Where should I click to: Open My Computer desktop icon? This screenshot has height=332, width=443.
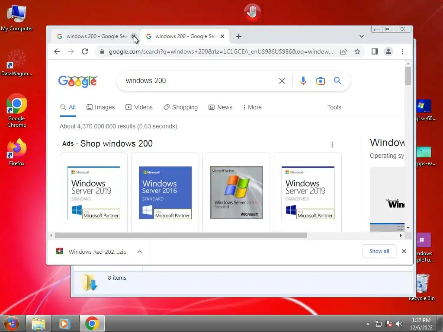click(17, 18)
